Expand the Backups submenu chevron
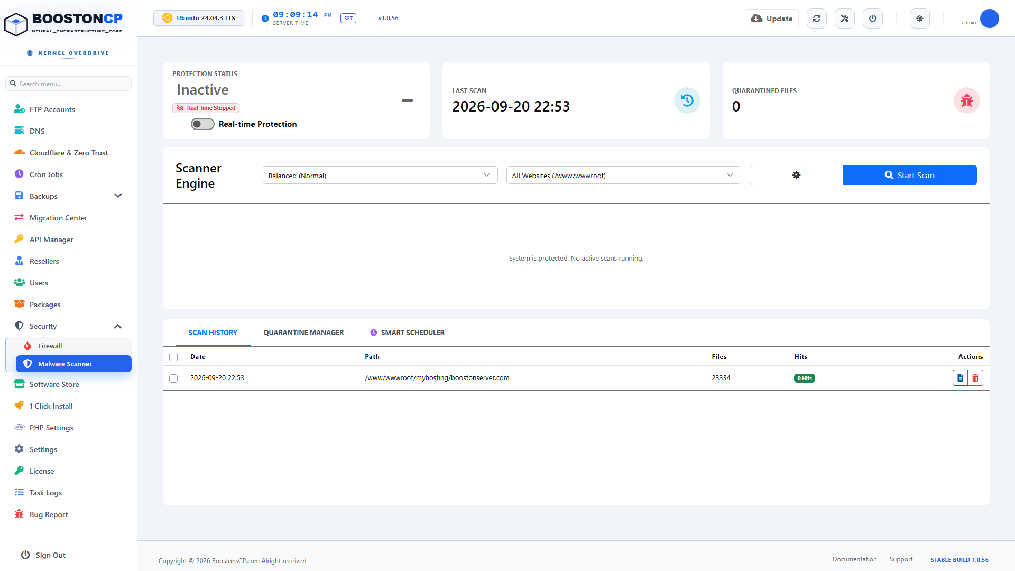The width and height of the screenshot is (1015, 571). pyautogui.click(x=118, y=196)
